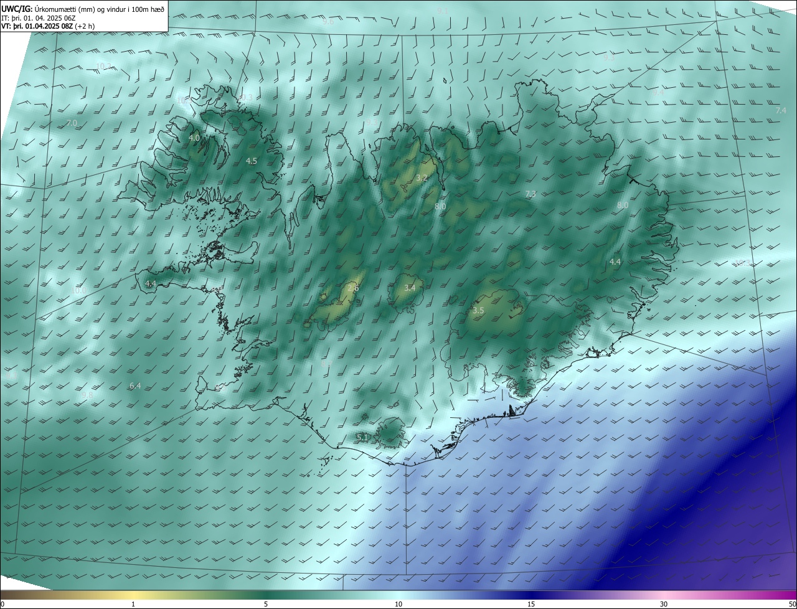Click the '1' tick label on the color scale
This screenshot has width=797, height=609.
pos(133,604)
